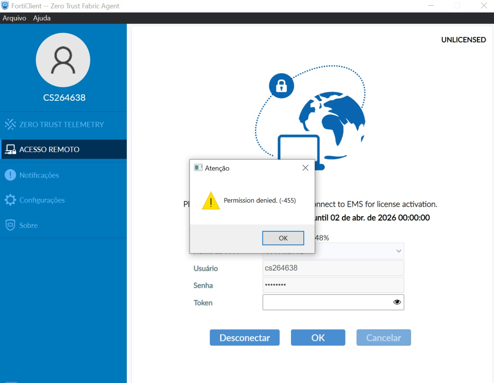This screenshot has height=383, width=494.
Task: Click the Zero Trust Telemetry icon
Action: (10, 124)
